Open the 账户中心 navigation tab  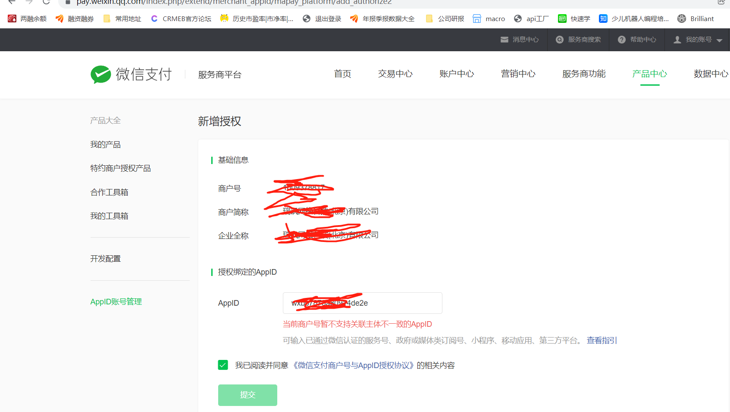coord(457,74)
